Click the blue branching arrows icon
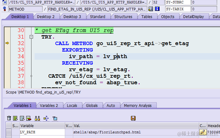The image size is (220, 138). point(46,118)
